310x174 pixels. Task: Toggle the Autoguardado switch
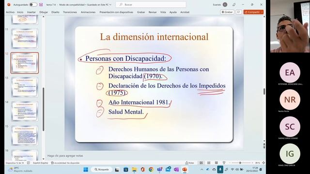[33, 4]
